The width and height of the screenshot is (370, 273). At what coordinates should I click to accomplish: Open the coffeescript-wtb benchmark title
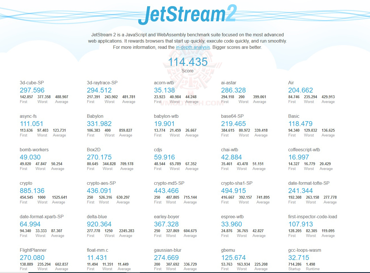coord(304,150)
